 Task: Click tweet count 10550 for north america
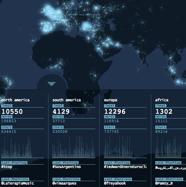pyautogui.click(x=12, y=112)
